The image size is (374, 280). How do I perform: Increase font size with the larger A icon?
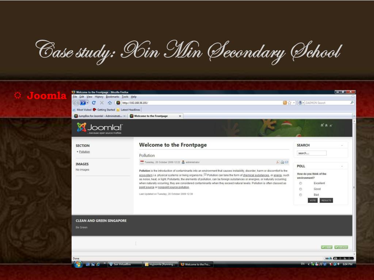(322, 125)
